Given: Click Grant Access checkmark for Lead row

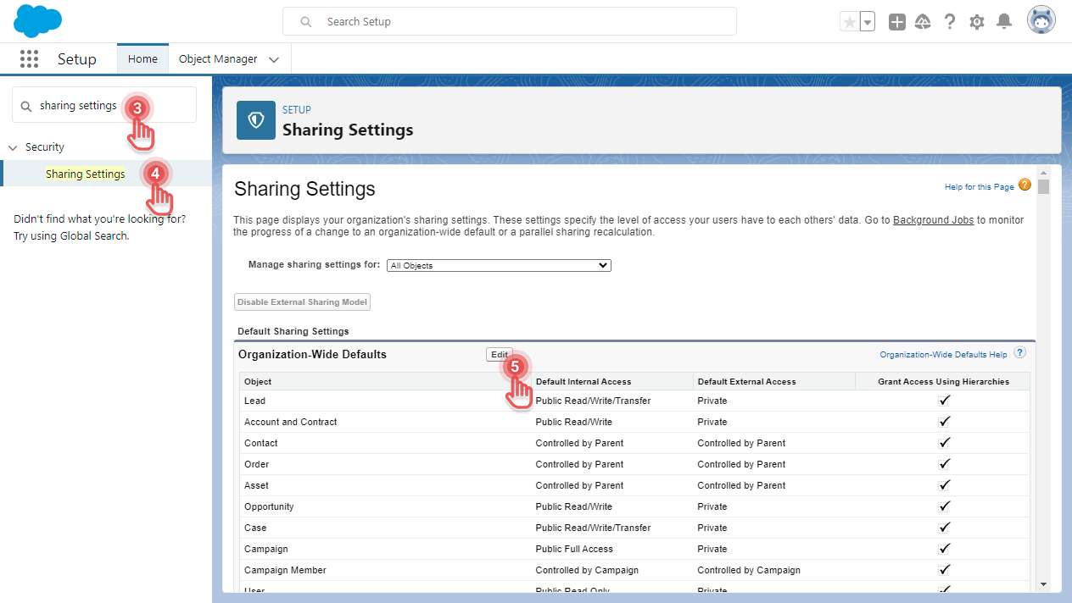Looking at the screenshot, I should pyautogui.click(x=945, y=400).
